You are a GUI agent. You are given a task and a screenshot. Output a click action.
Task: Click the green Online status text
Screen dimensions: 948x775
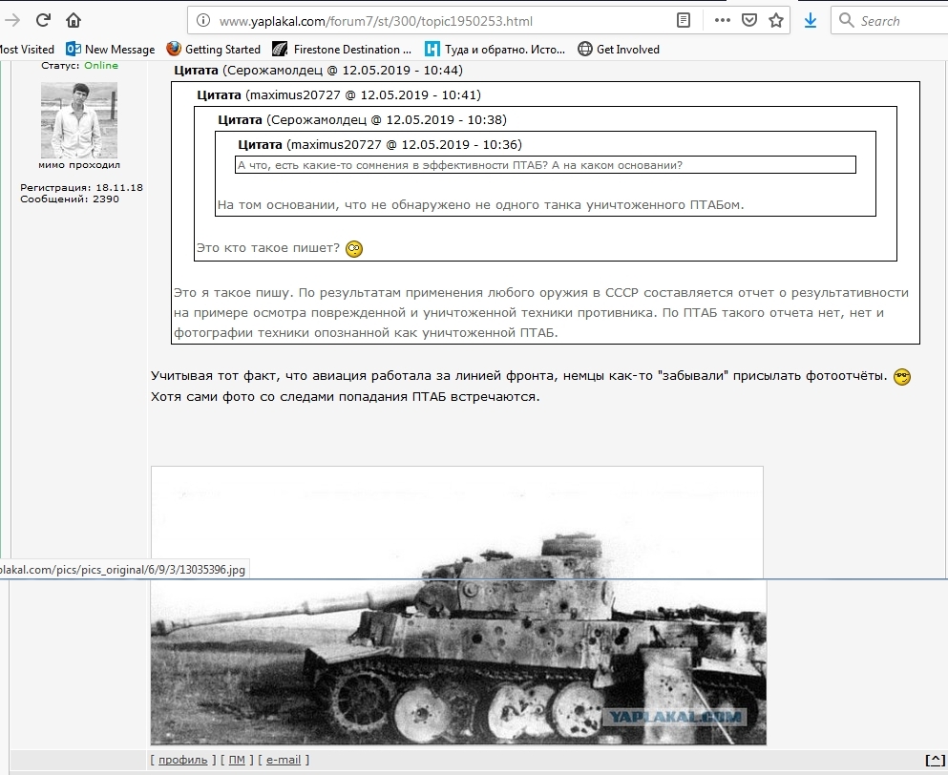click(101, 65)
